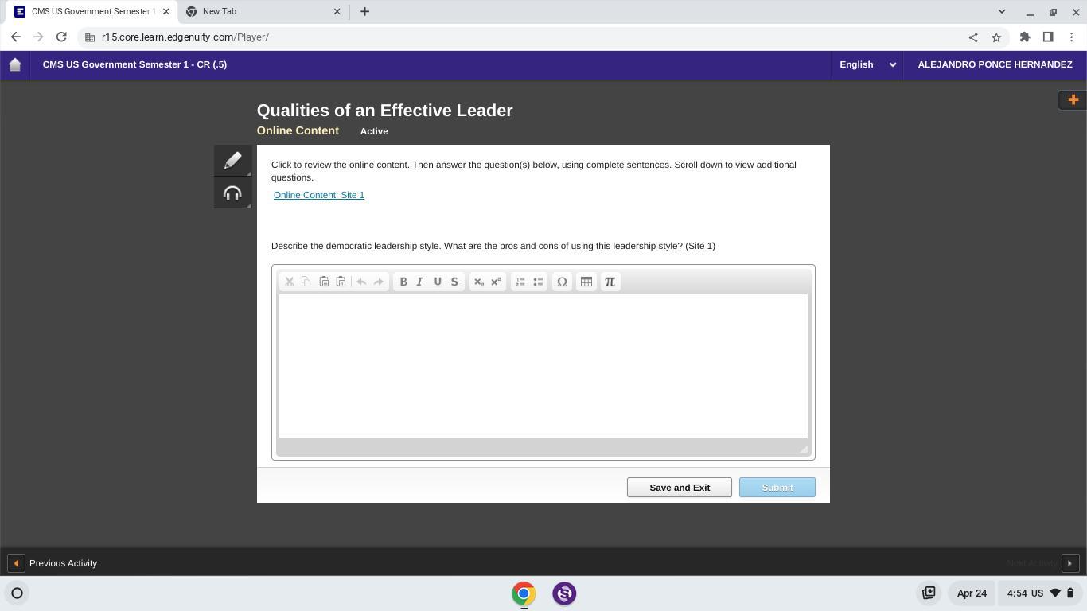Screen dimensions: 1087x611
Task: Open the math equation editor (pi icon)
Action: (x=610, y=282)
